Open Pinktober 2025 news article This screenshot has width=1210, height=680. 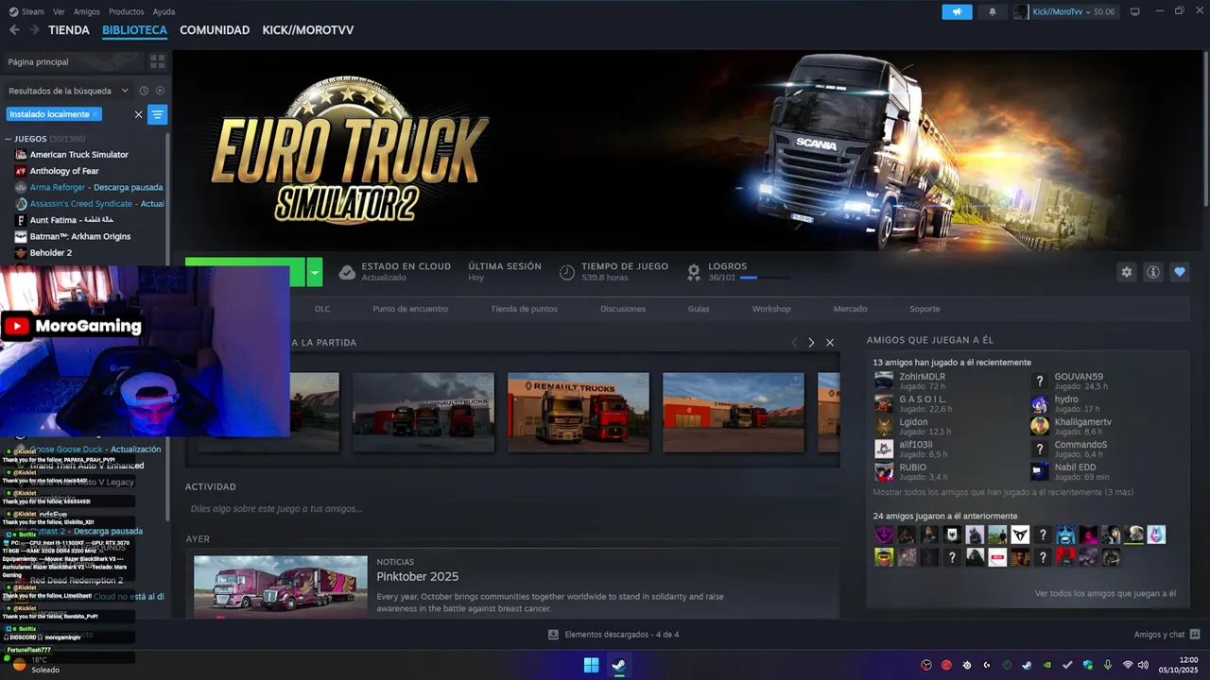(417, 576)
